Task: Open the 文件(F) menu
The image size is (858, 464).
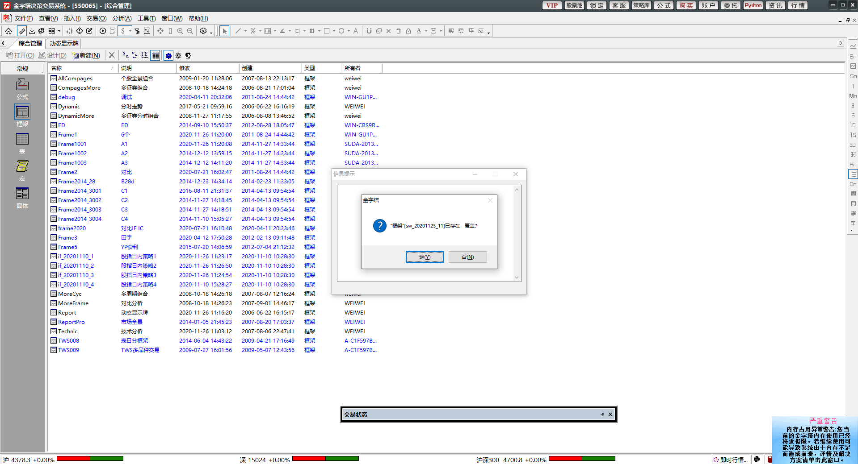Action: coord(24,18)
